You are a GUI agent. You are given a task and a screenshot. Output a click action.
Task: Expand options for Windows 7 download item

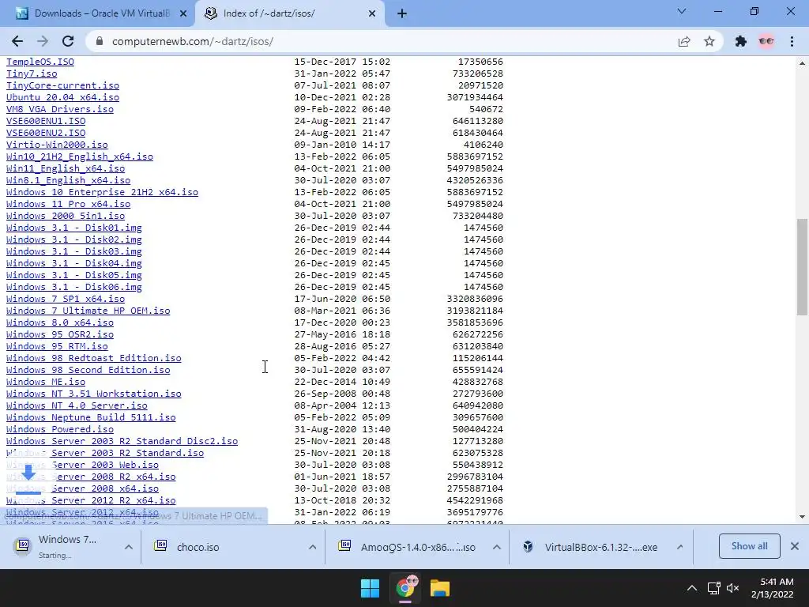point(129,547)
